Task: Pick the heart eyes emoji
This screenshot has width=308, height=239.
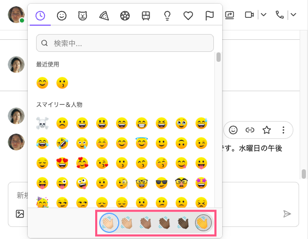Action: tap(62, 163)
